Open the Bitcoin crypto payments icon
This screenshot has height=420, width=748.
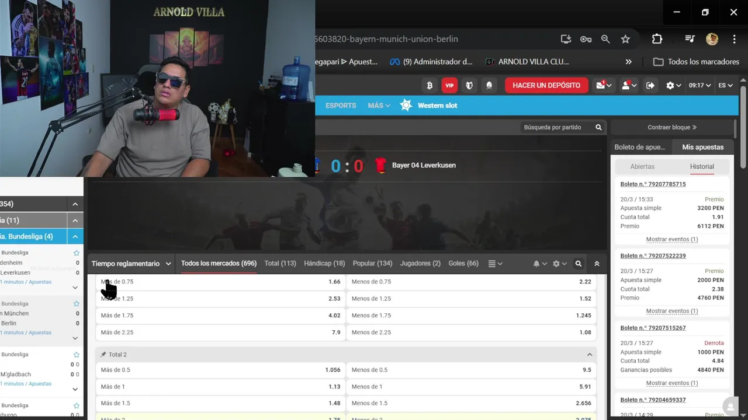(x=430, y=85)
